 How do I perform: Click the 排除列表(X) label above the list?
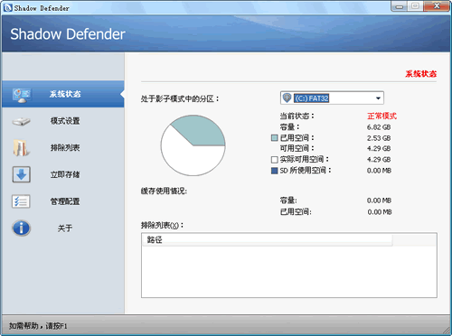click(162, 225)
